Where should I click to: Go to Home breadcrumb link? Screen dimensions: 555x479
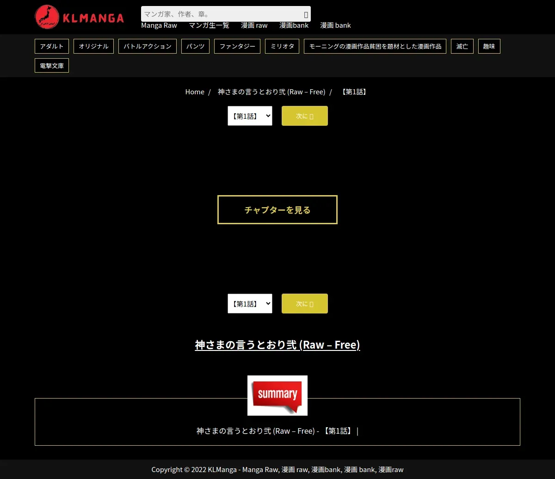[195, 92]
